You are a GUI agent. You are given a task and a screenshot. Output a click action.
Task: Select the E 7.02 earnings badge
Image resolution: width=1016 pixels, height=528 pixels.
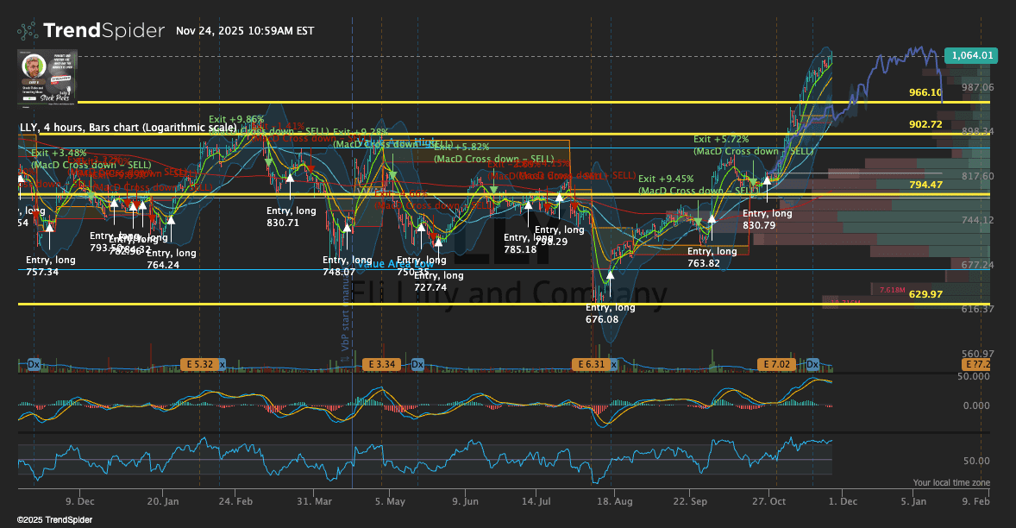coord(777,365)
